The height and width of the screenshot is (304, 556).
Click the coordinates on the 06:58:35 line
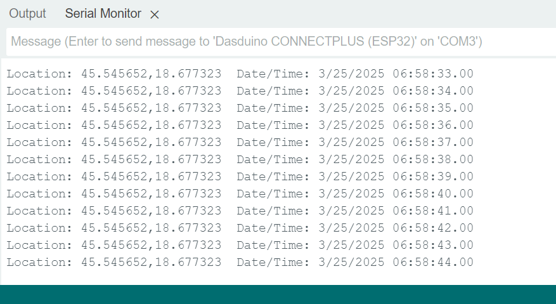[151, 108]
